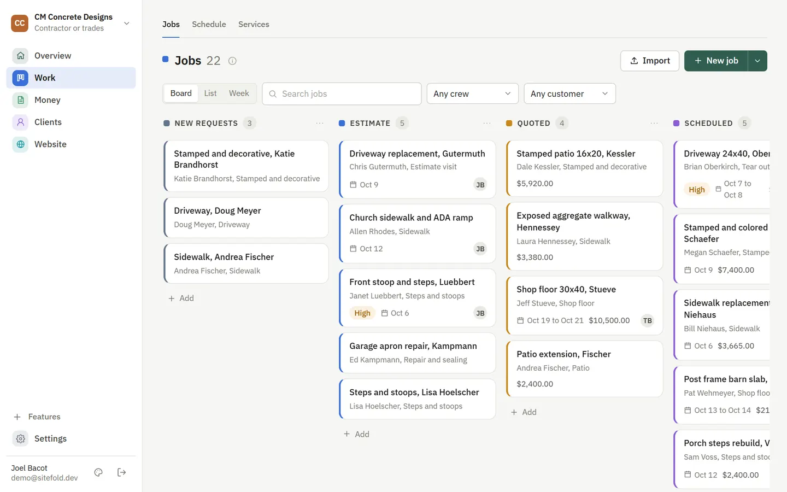Click the Search jobs field
Image resolution: width=787 pixels, height=492 pixels.
342,93
